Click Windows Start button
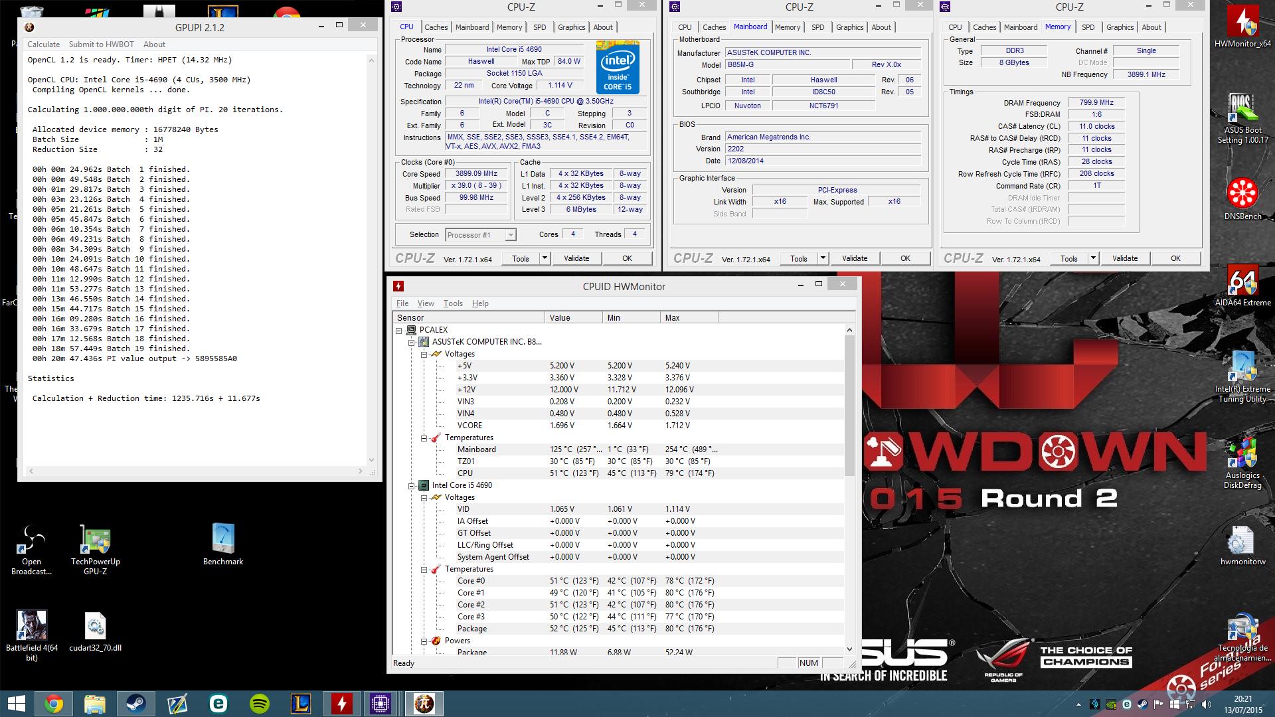The width and height of the screenshot is (1275, 717). coord(16,704)
